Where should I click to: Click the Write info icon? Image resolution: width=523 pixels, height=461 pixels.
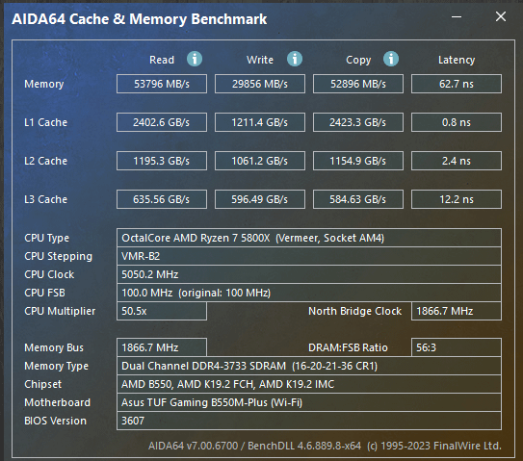click(295, 59)
